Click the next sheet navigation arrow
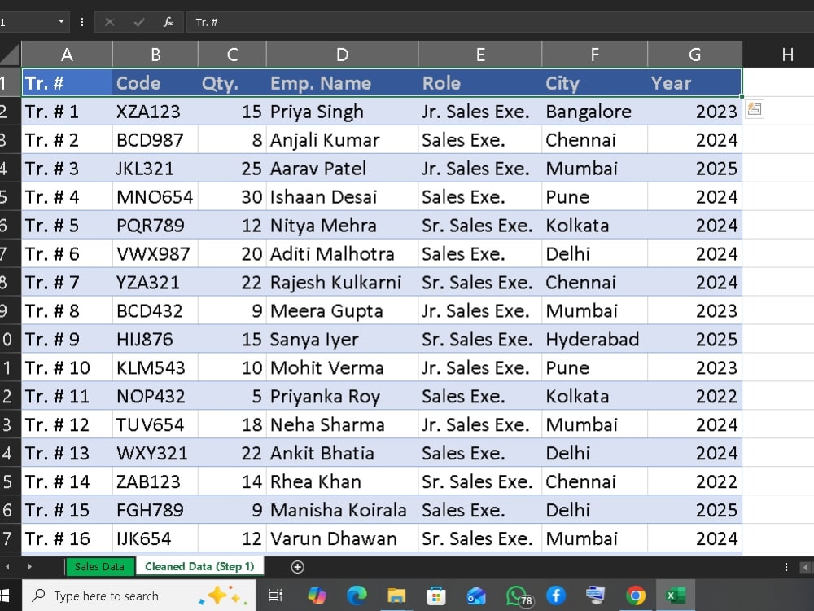Image resolution: width=814 pixels, height=611 pixels. (x=29, y=567)
